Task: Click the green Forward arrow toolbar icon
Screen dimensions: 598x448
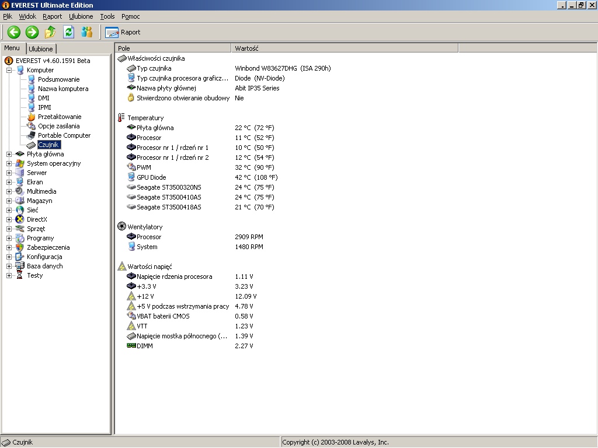Action: 32,32
